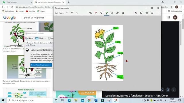Viewport: 184px width, 103px height.
Task: Redo the annotation stroke
Action: [x=77, y=13]
